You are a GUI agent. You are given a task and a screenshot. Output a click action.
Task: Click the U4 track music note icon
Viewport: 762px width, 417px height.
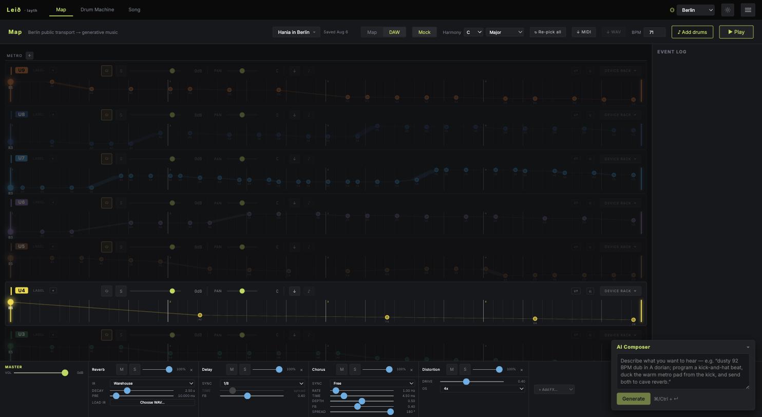pyautogui.click(x=309, y=291)
